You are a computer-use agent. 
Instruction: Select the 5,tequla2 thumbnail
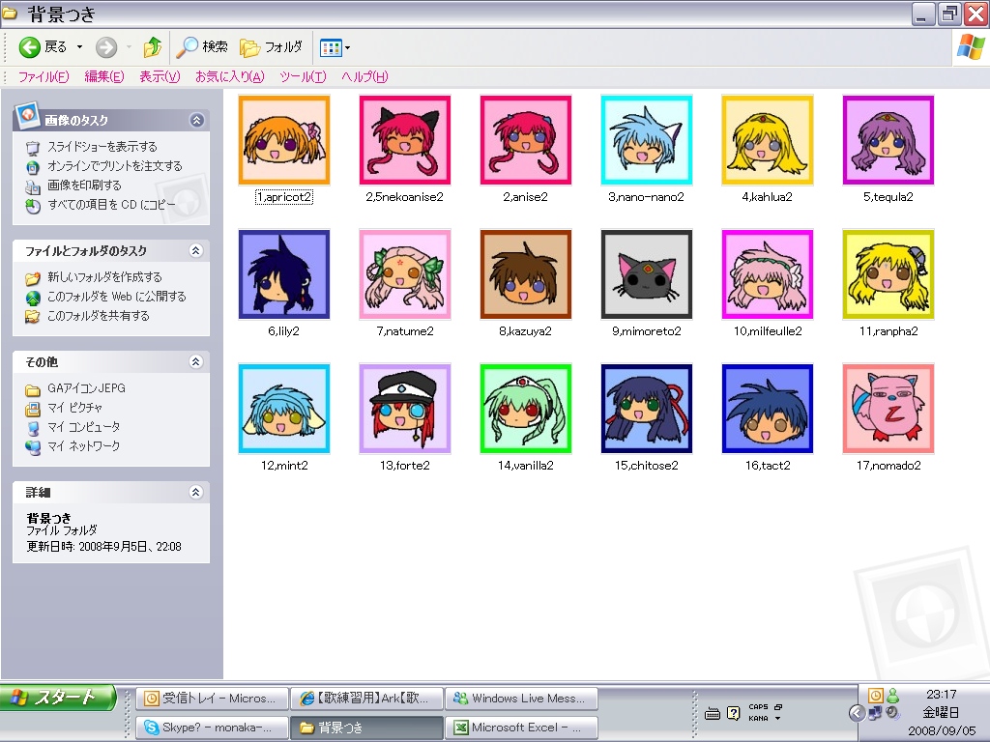pos(888,140)
